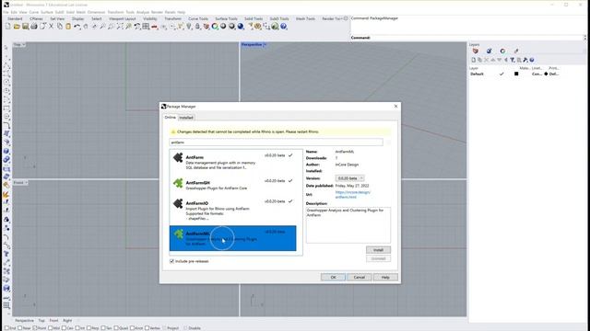The height and width of the screenshot is (331, 590).
Task: Open the Mesh Tools toolbar tab
Action: [305, 18]
